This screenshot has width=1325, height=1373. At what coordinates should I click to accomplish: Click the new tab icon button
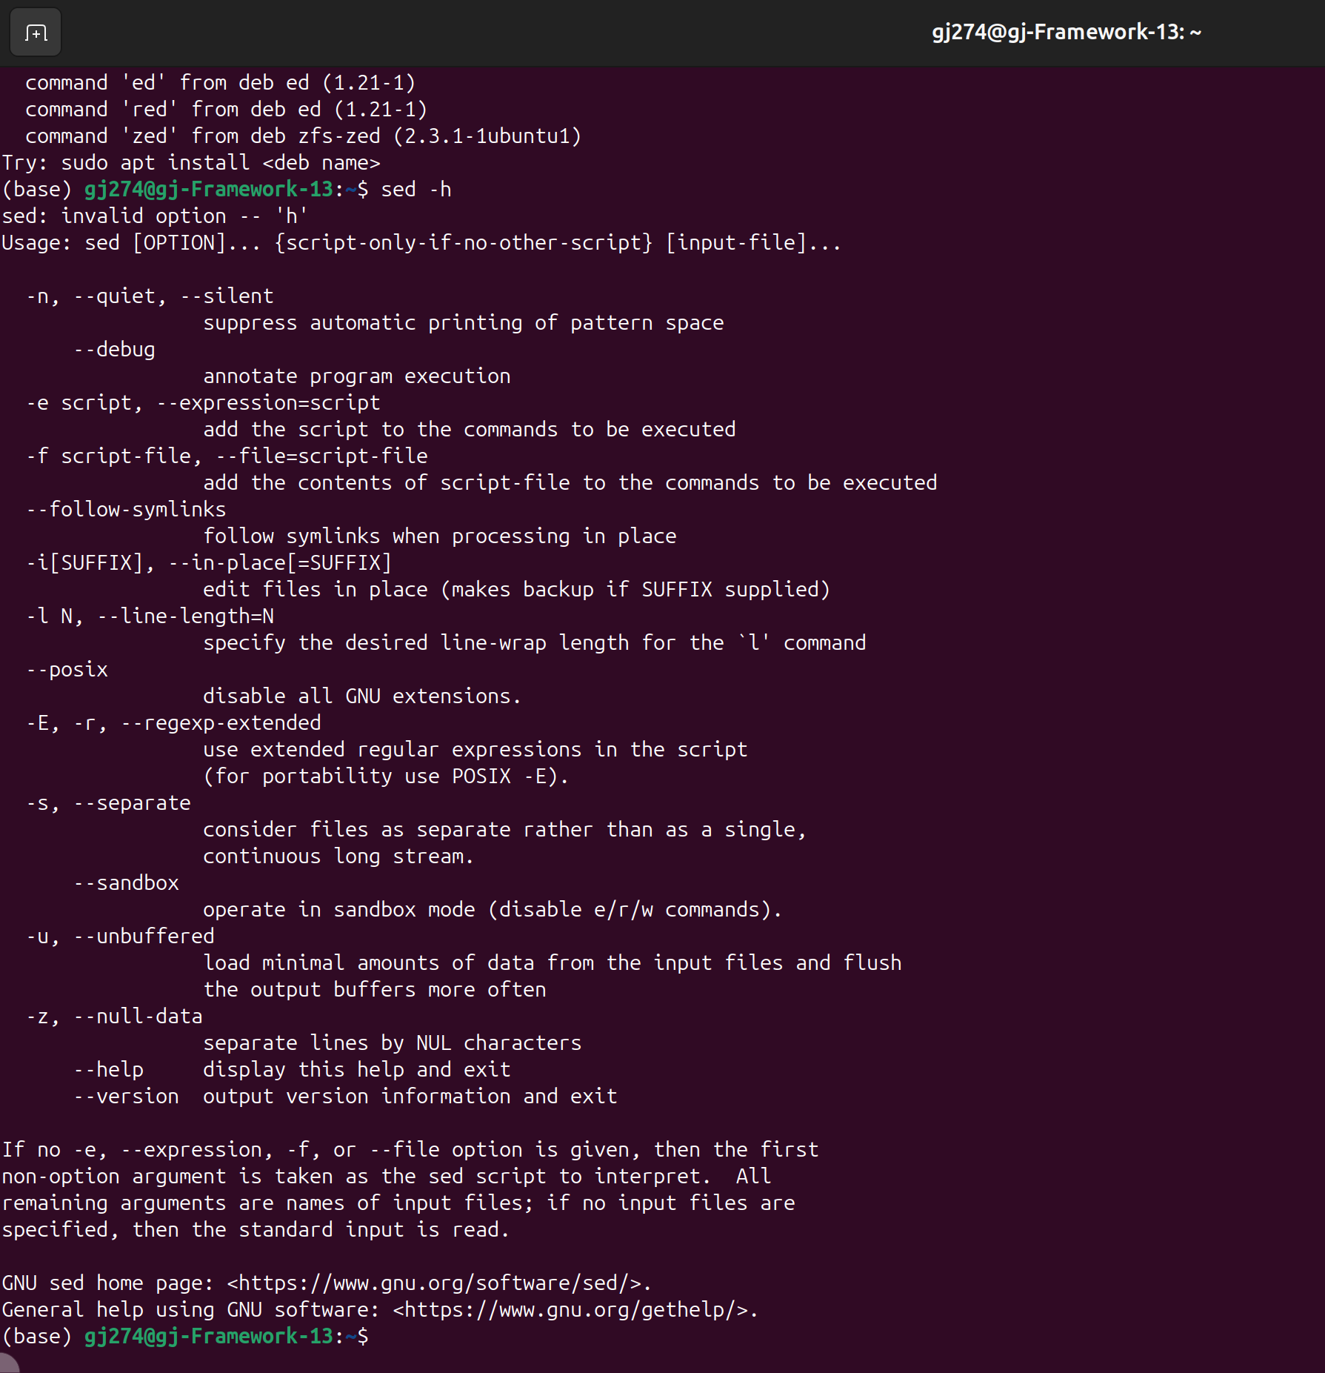(x=36, y=33)
